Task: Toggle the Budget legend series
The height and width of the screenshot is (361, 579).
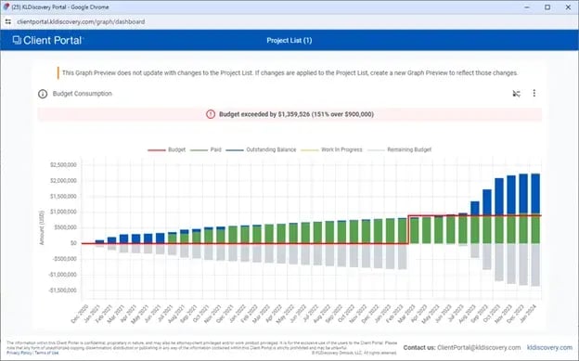Action: (166, 149)
